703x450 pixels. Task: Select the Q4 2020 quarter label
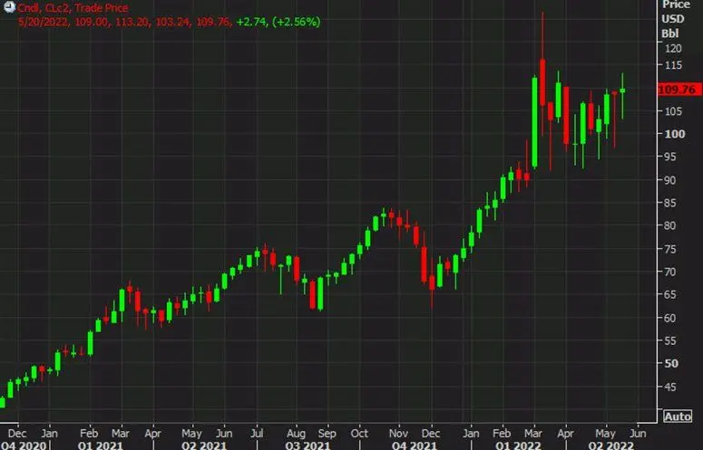pos(19,445)
